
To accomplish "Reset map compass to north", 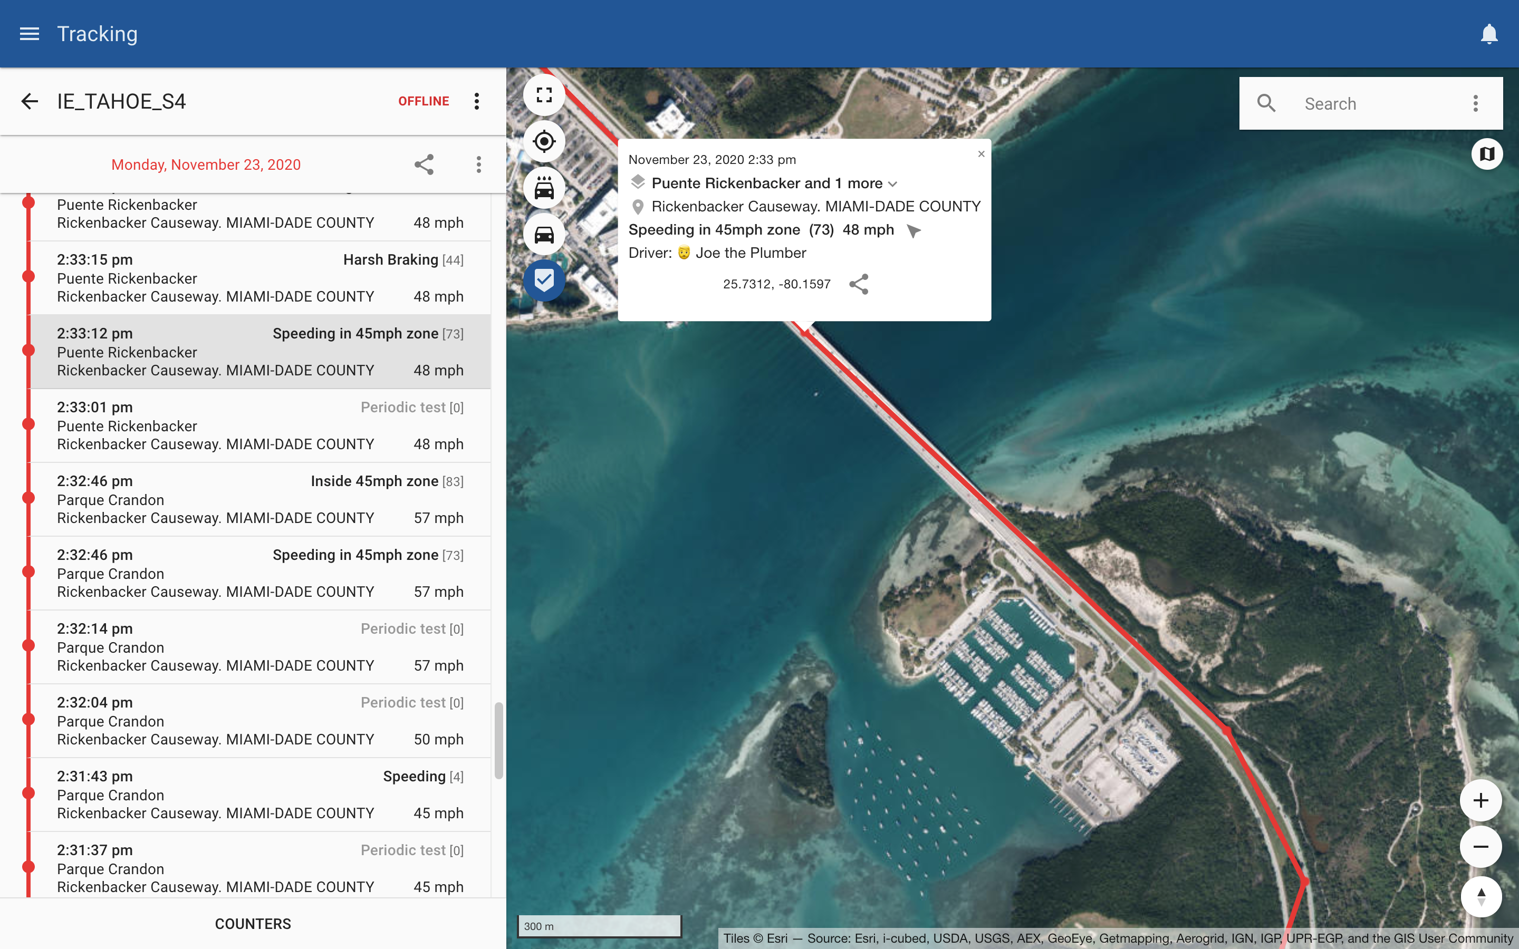I will coord(1480,896).
